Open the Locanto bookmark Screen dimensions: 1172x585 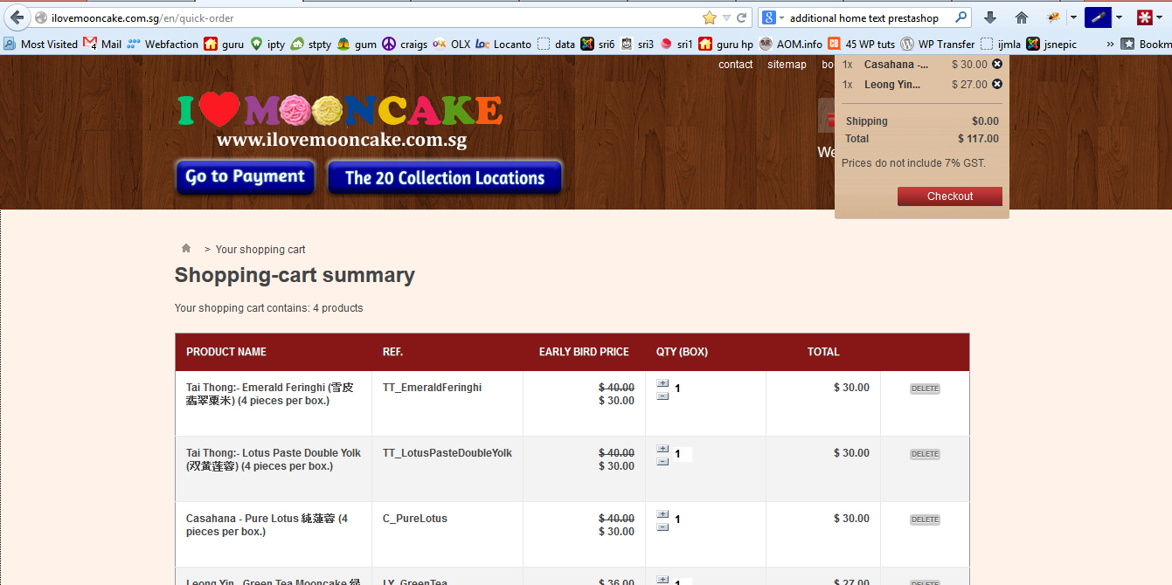pyautogui.click(x=503, y=44)
